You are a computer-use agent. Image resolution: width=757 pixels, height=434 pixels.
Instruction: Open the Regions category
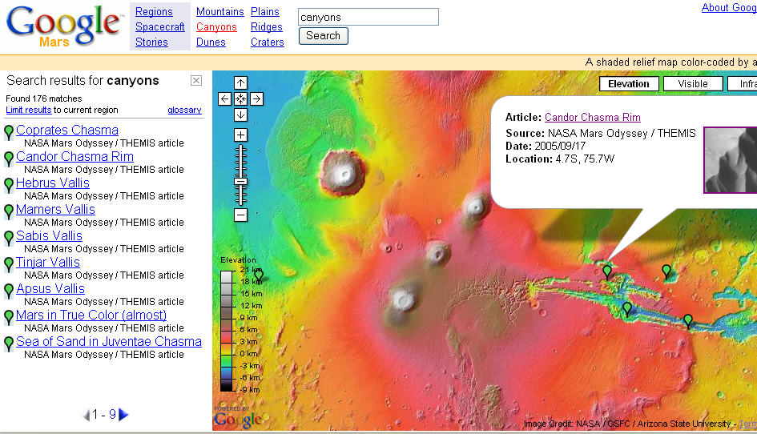[x=154, y=11]
